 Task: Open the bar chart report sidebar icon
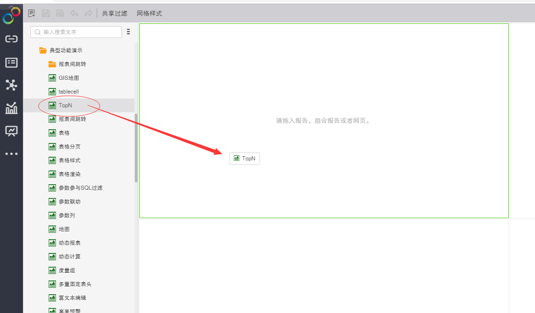(11, 108)
